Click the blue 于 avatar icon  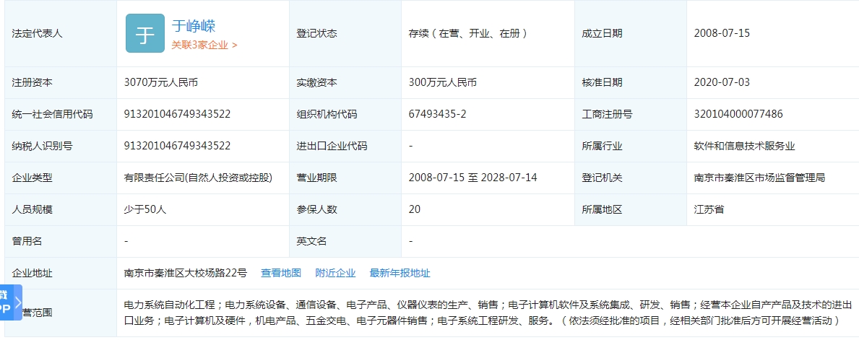[x=144, y=33]
